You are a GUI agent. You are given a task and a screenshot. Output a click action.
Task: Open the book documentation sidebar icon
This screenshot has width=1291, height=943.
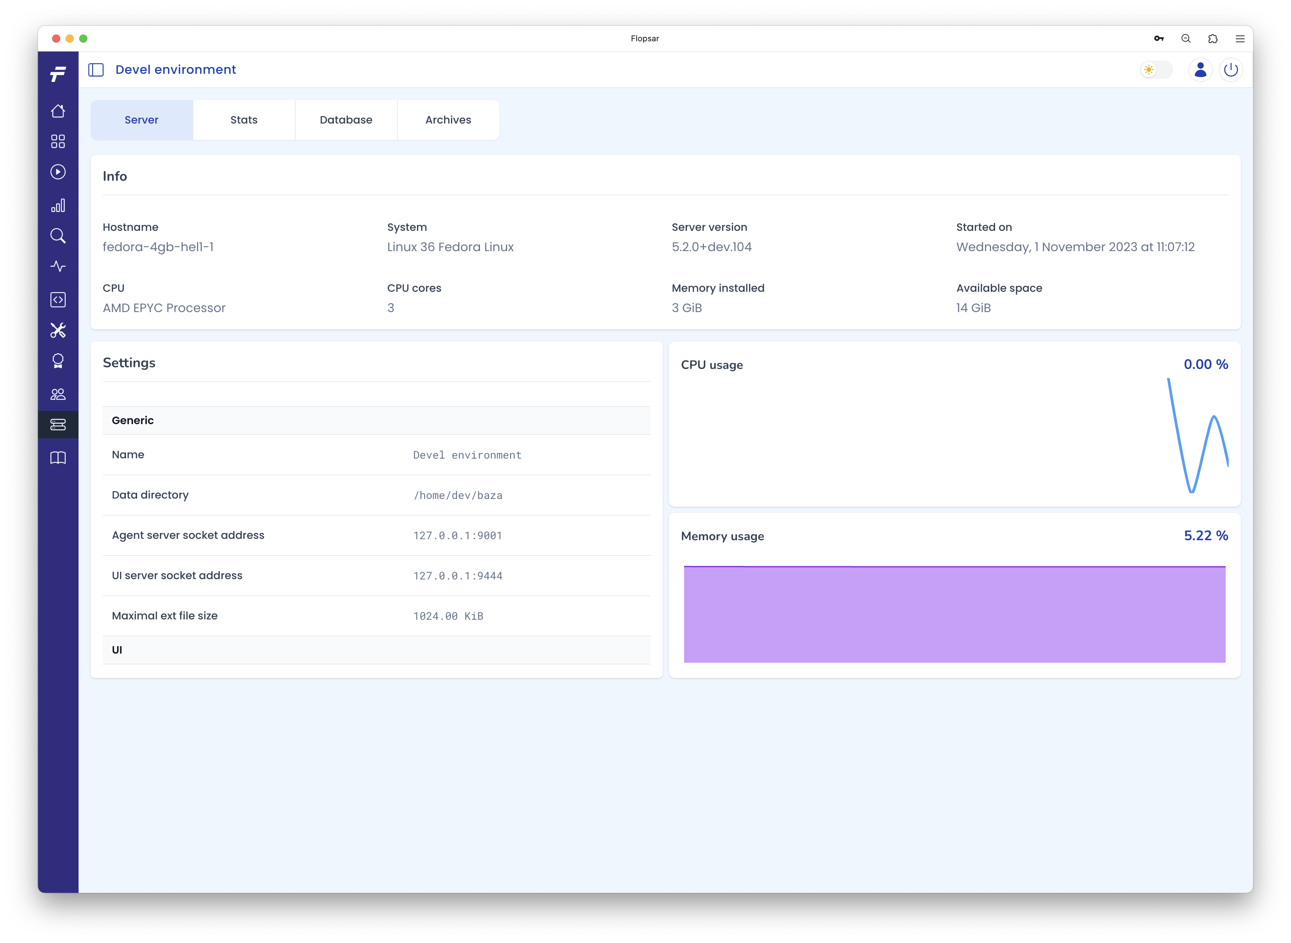(58, 458)
